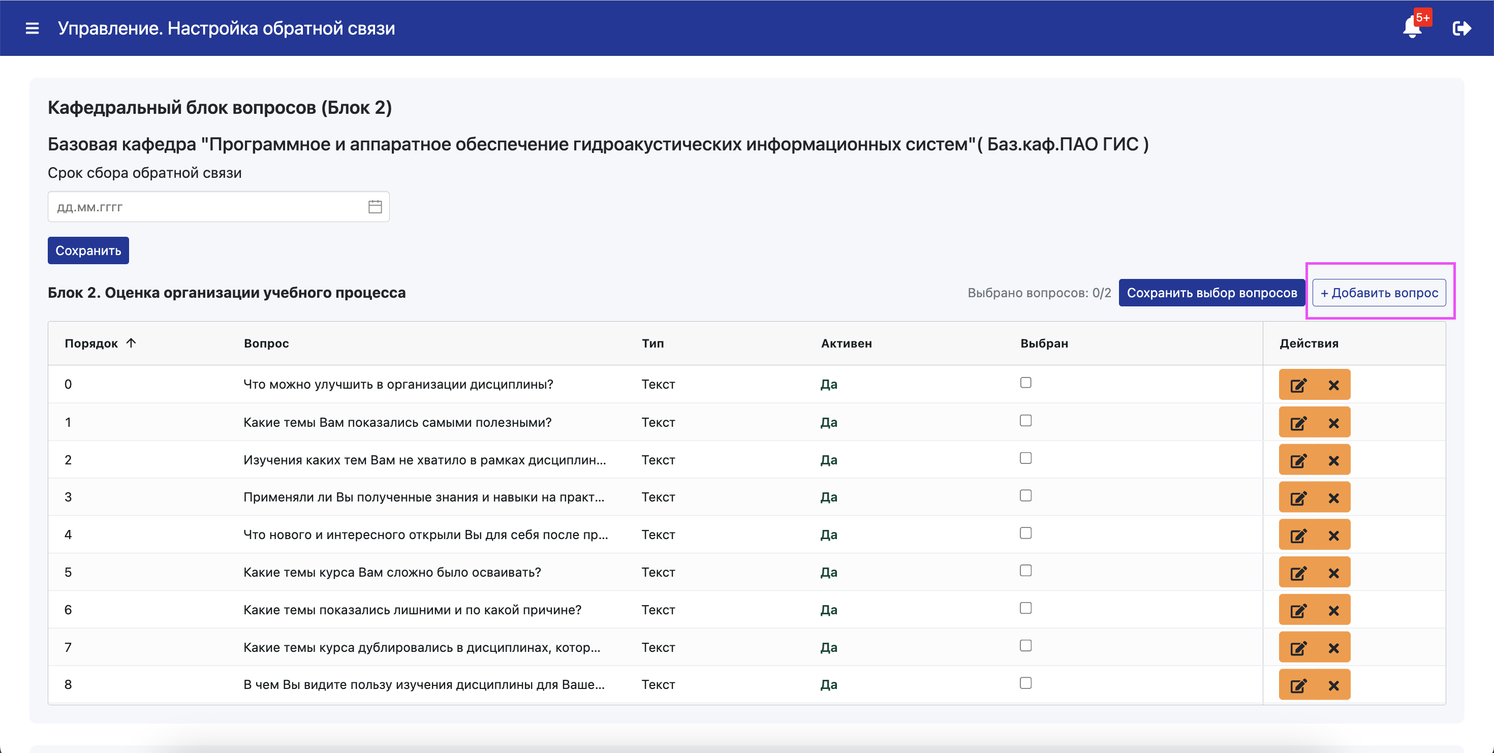1494x753 pixels.
Task: Click Сохранить выбор вопросов button
Action: tap(1211, 293)
